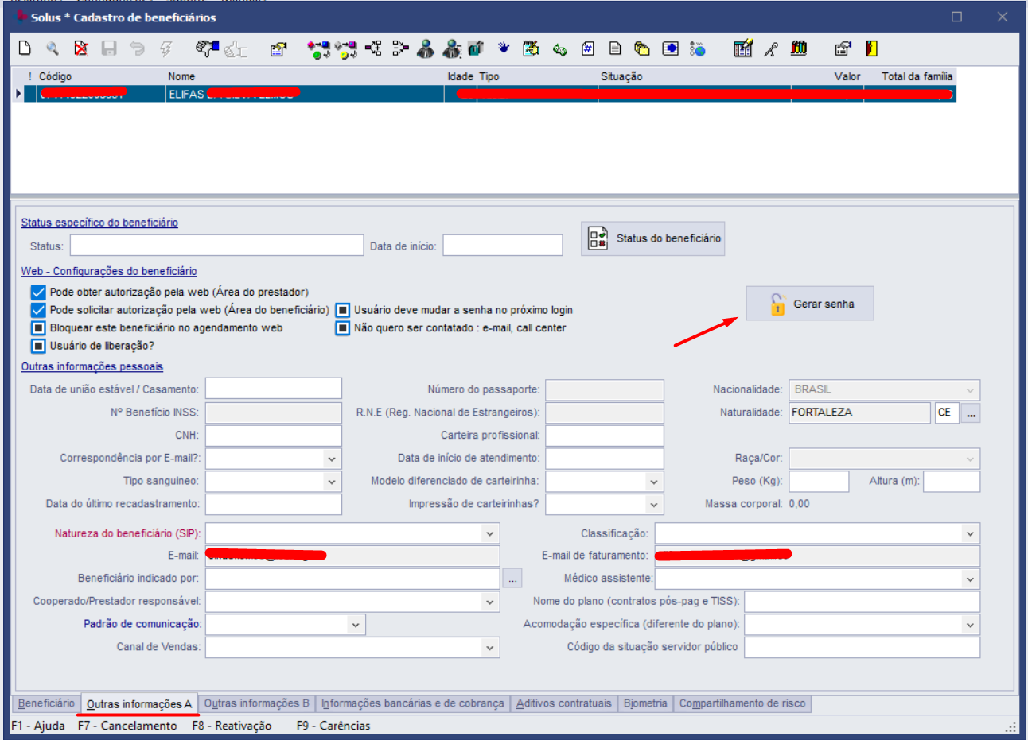Click the page with red X delete icon
The height and width of the screenshot is (740, 1028).
click(x=80, y=48)
